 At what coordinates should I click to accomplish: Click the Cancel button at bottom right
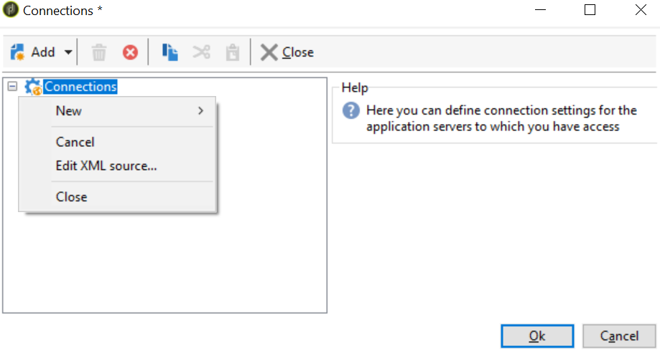(619, 336)
